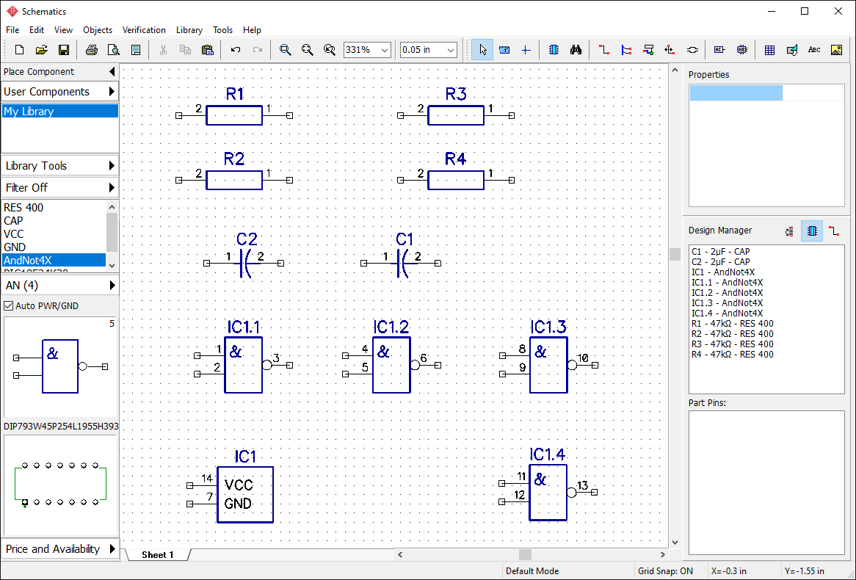Screen dimensions: 856x580
Task: Place a hierarchy block
Action: click(742, 50)
